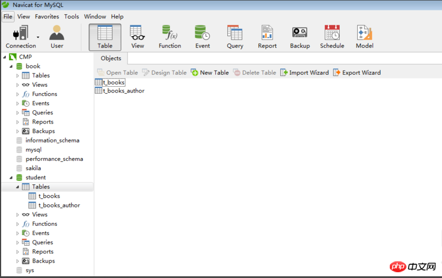Open the Favorites menu
Viewport: 442px width, 278px height.
pos(46,17)
